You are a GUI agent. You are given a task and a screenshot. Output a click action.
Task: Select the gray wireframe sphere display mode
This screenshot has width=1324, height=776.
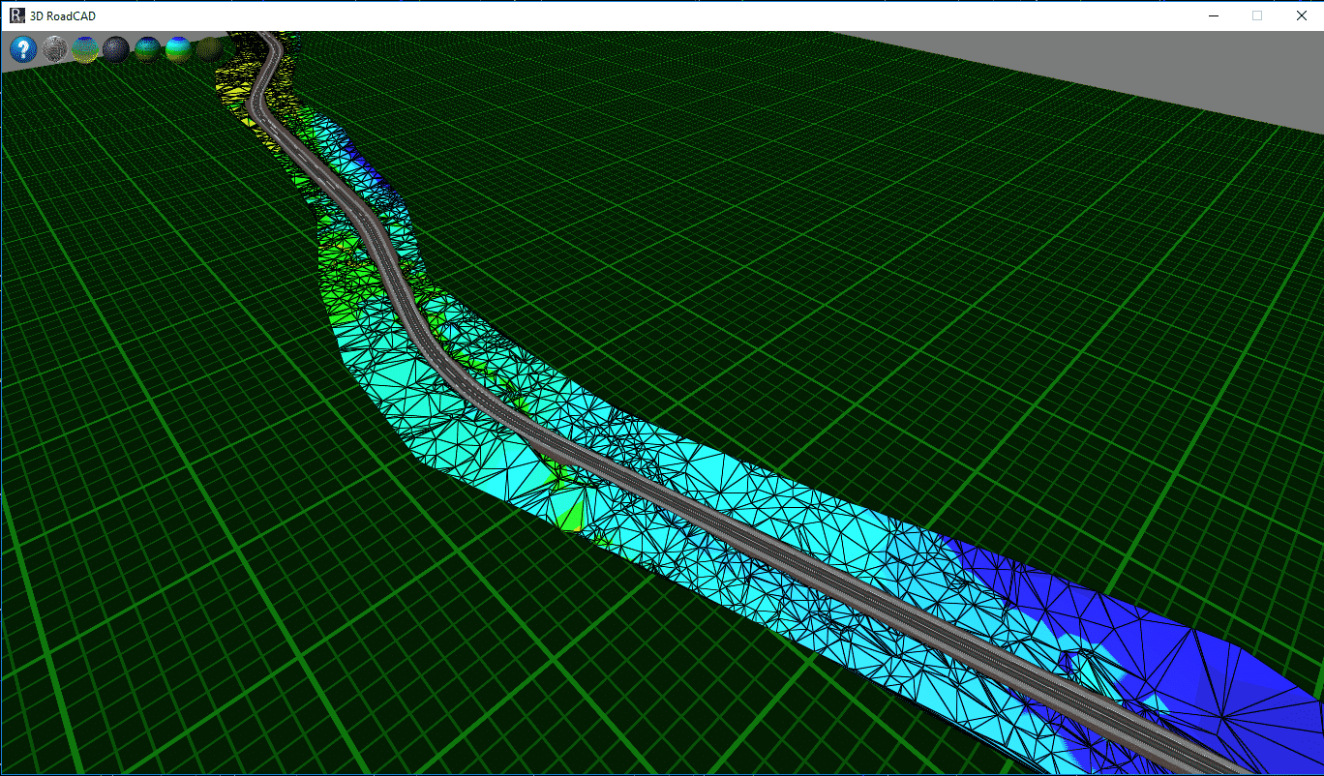tap(54, 49)
